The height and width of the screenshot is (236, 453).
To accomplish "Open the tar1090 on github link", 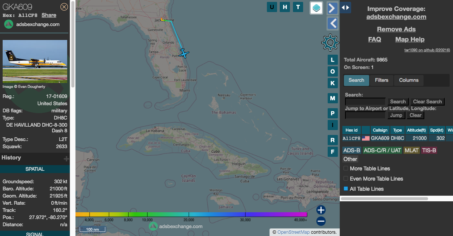I will (427, 50).
